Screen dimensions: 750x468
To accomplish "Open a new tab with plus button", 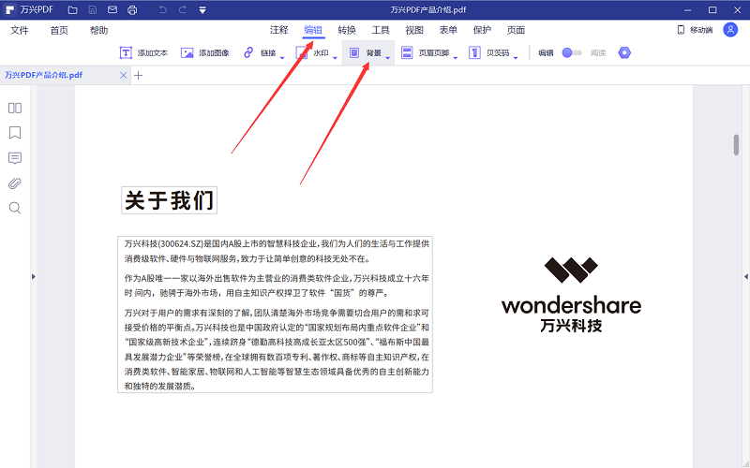I will click(x=139, y=75).
